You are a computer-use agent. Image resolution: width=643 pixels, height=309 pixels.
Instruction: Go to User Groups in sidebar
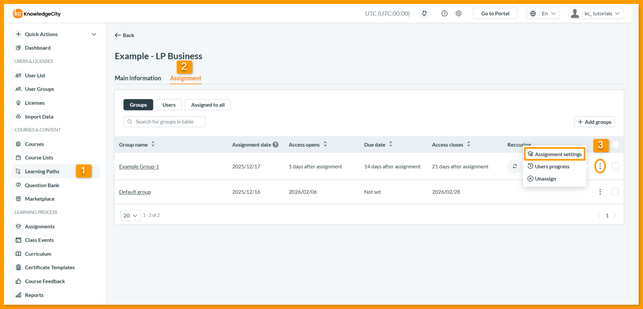(39, 89)
